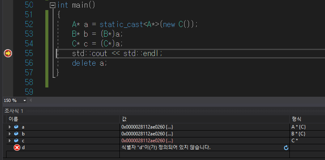This screenshot has width=325, height=160.
Task: Click line number 56 in the gutter
Action: pos(29,63)
